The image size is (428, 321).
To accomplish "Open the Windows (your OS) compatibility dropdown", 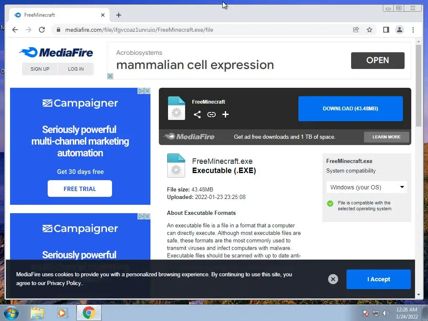I will pyautogui.click(x=367, y=187).
